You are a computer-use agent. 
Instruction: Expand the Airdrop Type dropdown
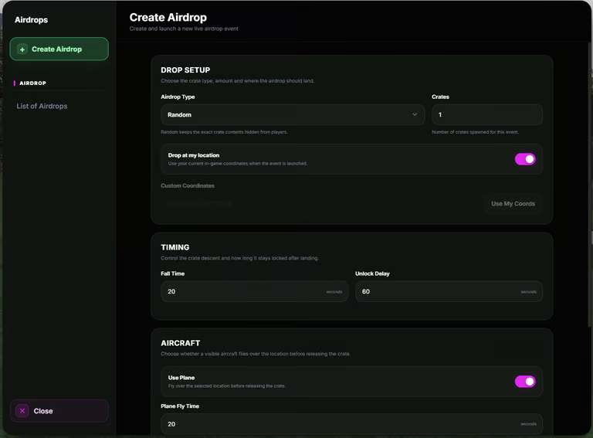pos(293,114)
